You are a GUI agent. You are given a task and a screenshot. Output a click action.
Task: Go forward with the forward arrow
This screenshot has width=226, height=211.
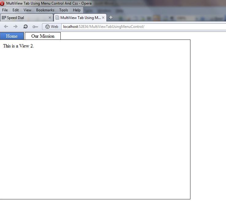click(x=15, y=27)
